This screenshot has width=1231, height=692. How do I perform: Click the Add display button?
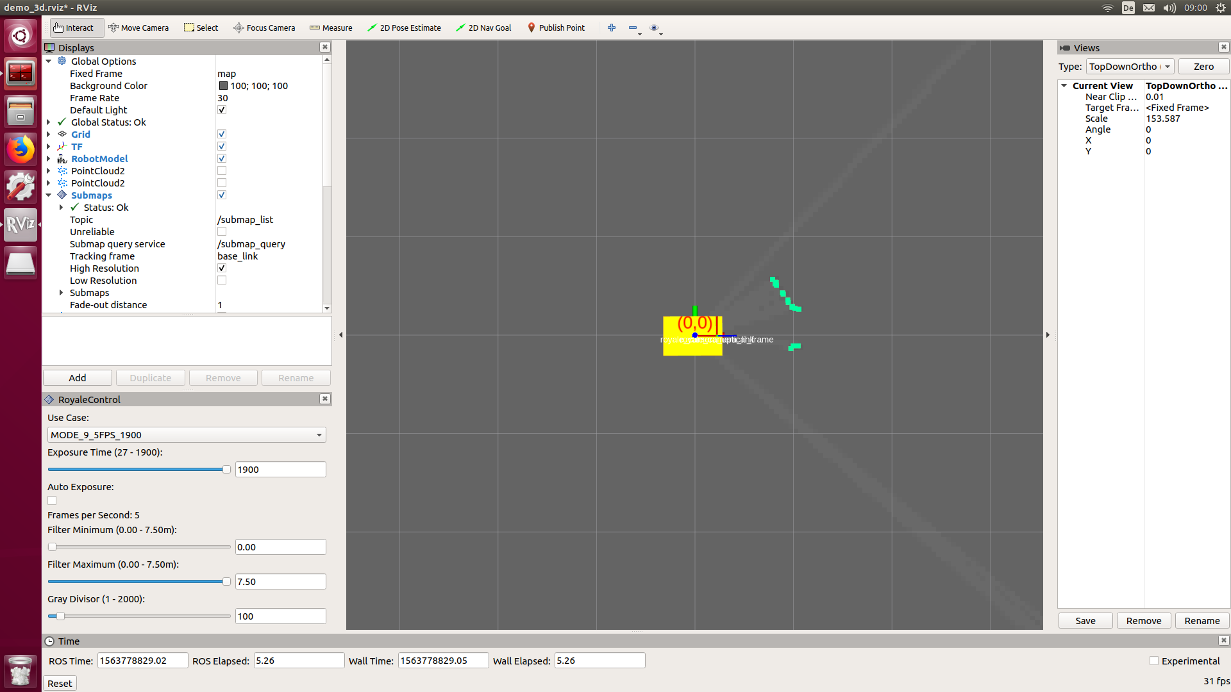(78, 377)
